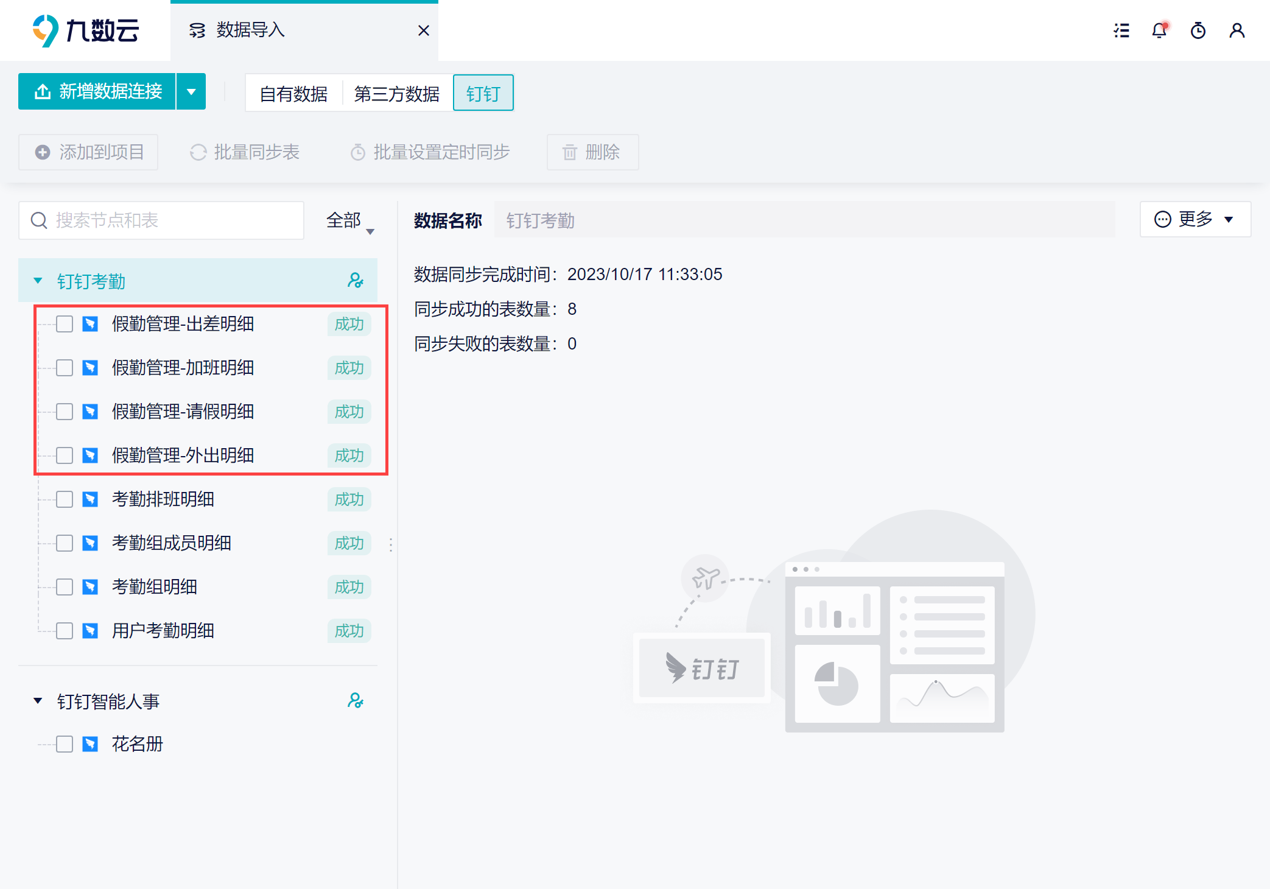Click 同步失败的表数量 text

point(495,344)
